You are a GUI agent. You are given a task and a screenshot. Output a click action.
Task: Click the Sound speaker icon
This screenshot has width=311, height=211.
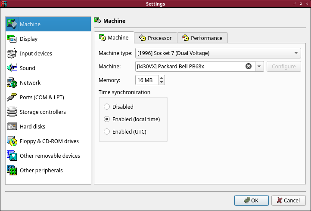tap(12, 68)
